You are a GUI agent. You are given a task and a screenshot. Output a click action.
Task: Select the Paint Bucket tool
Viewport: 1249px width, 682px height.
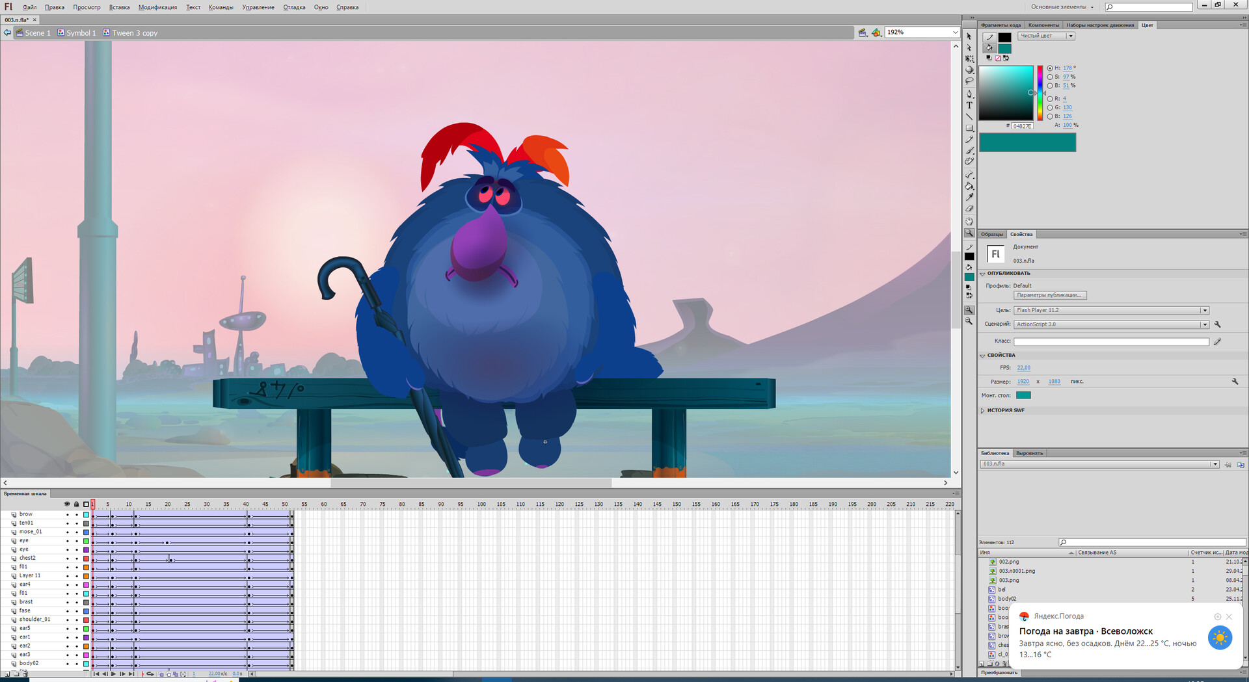tap(969, 186)
